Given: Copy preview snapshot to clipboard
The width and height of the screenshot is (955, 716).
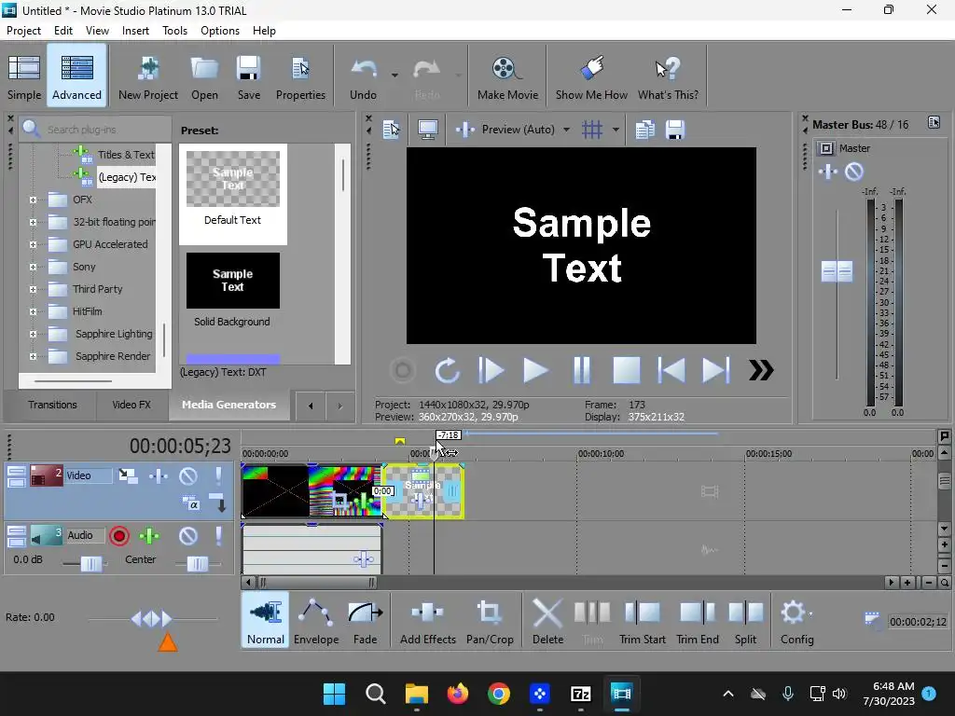Looking at the screenshot, I should pos(644,129).
